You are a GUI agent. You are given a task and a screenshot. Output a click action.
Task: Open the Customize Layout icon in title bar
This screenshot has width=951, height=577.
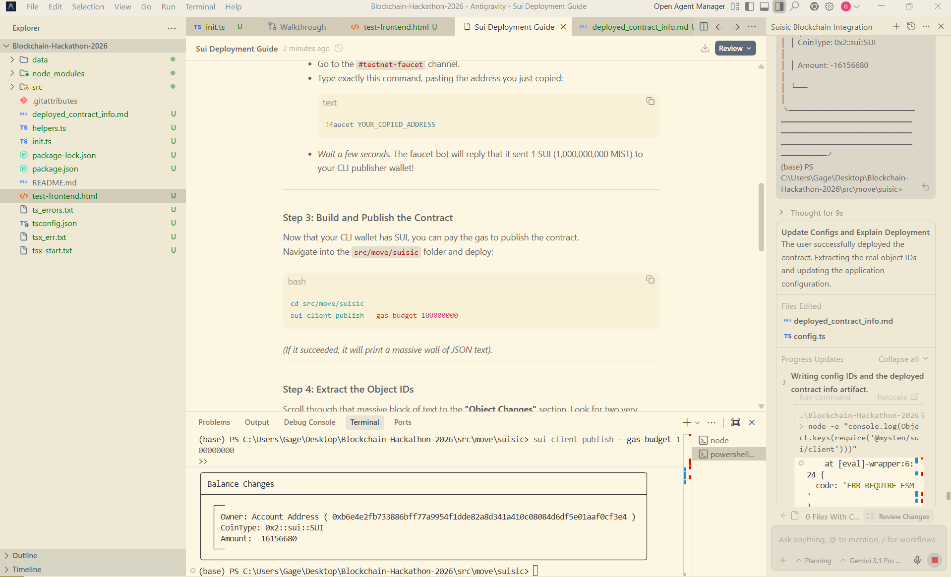point(735,6)
